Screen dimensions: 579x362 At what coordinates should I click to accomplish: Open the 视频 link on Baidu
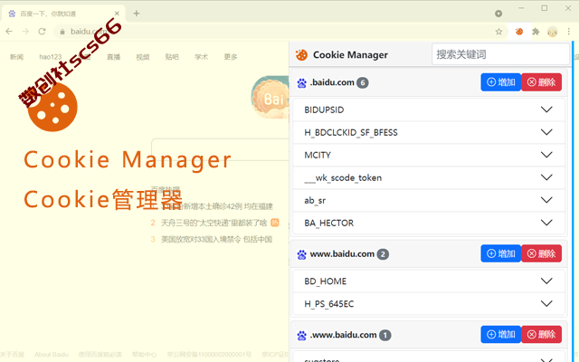tap(143, 57)
